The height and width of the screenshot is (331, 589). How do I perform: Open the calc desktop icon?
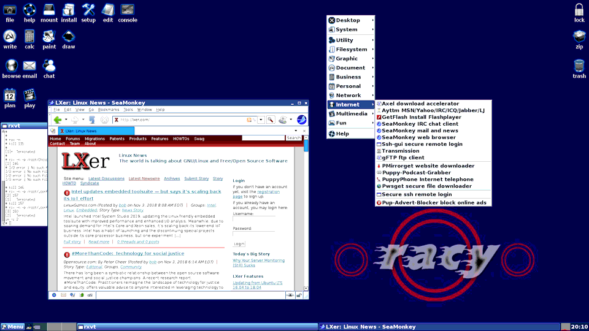coord(29,40)
